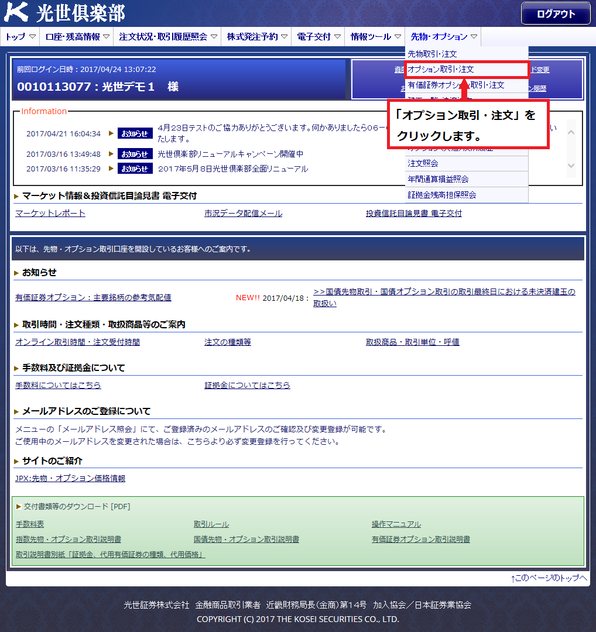
Task: Expand the 情報ツール menu
Action: pyautogui.click(x=375, y=37)
